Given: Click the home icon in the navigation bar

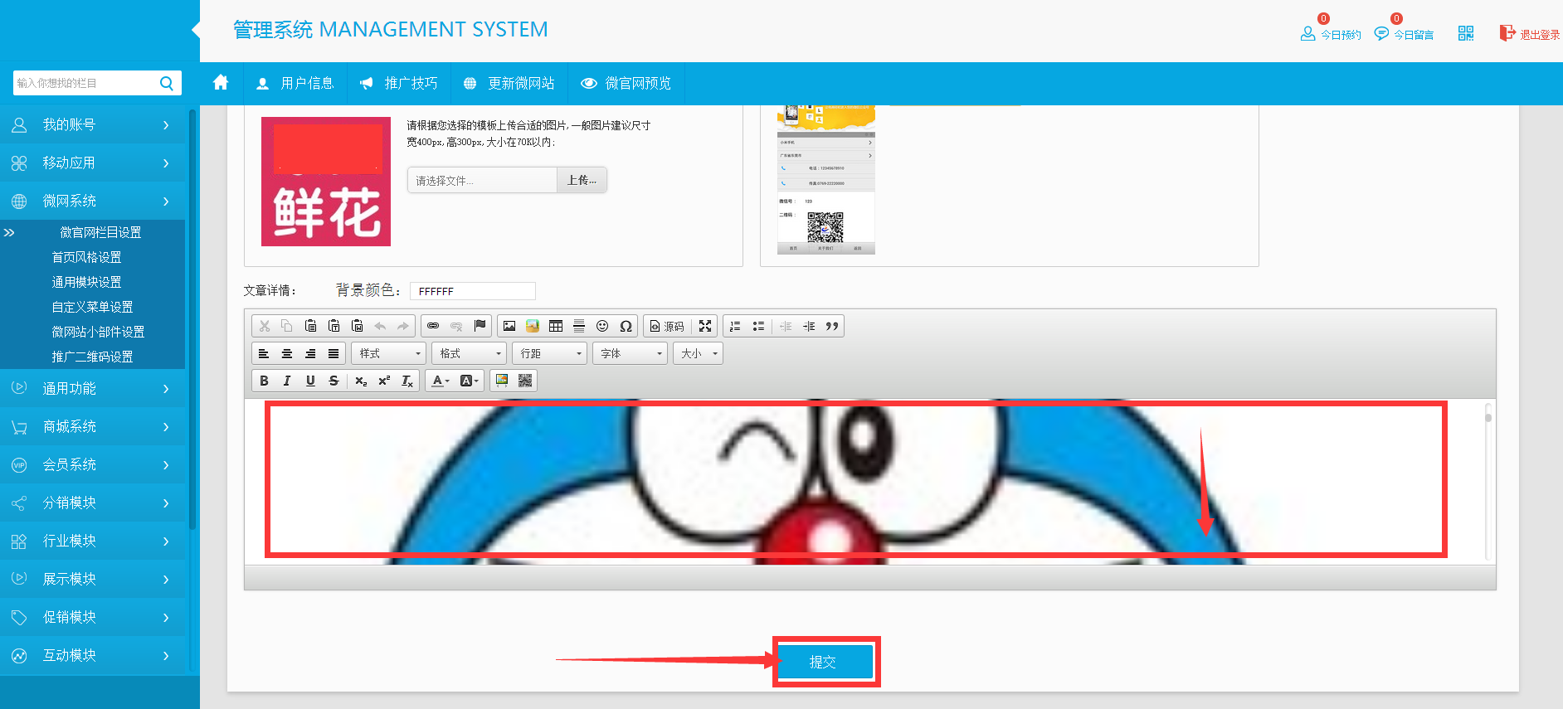Looking at the screenshot, I should pos(221,83).
